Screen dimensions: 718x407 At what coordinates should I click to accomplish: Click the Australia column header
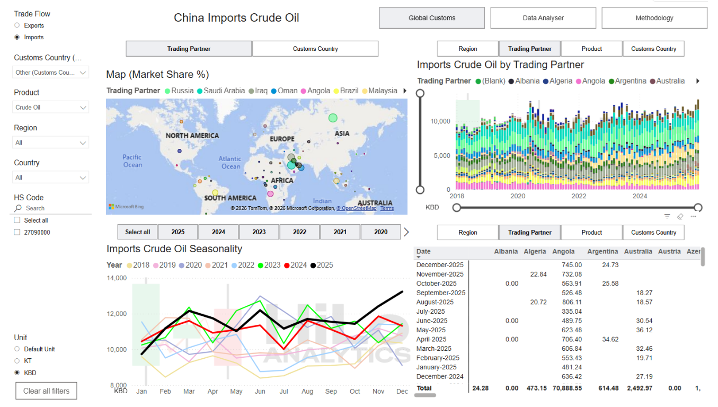637,251
